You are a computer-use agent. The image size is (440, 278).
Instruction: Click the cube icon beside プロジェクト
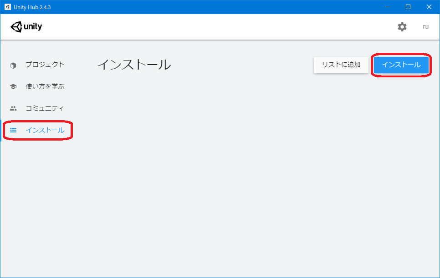click(x=13, y=66)
